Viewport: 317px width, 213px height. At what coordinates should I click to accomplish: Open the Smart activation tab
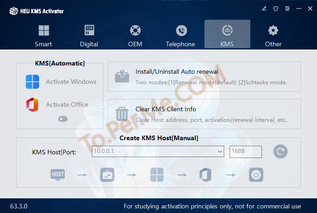pos(44,36)
